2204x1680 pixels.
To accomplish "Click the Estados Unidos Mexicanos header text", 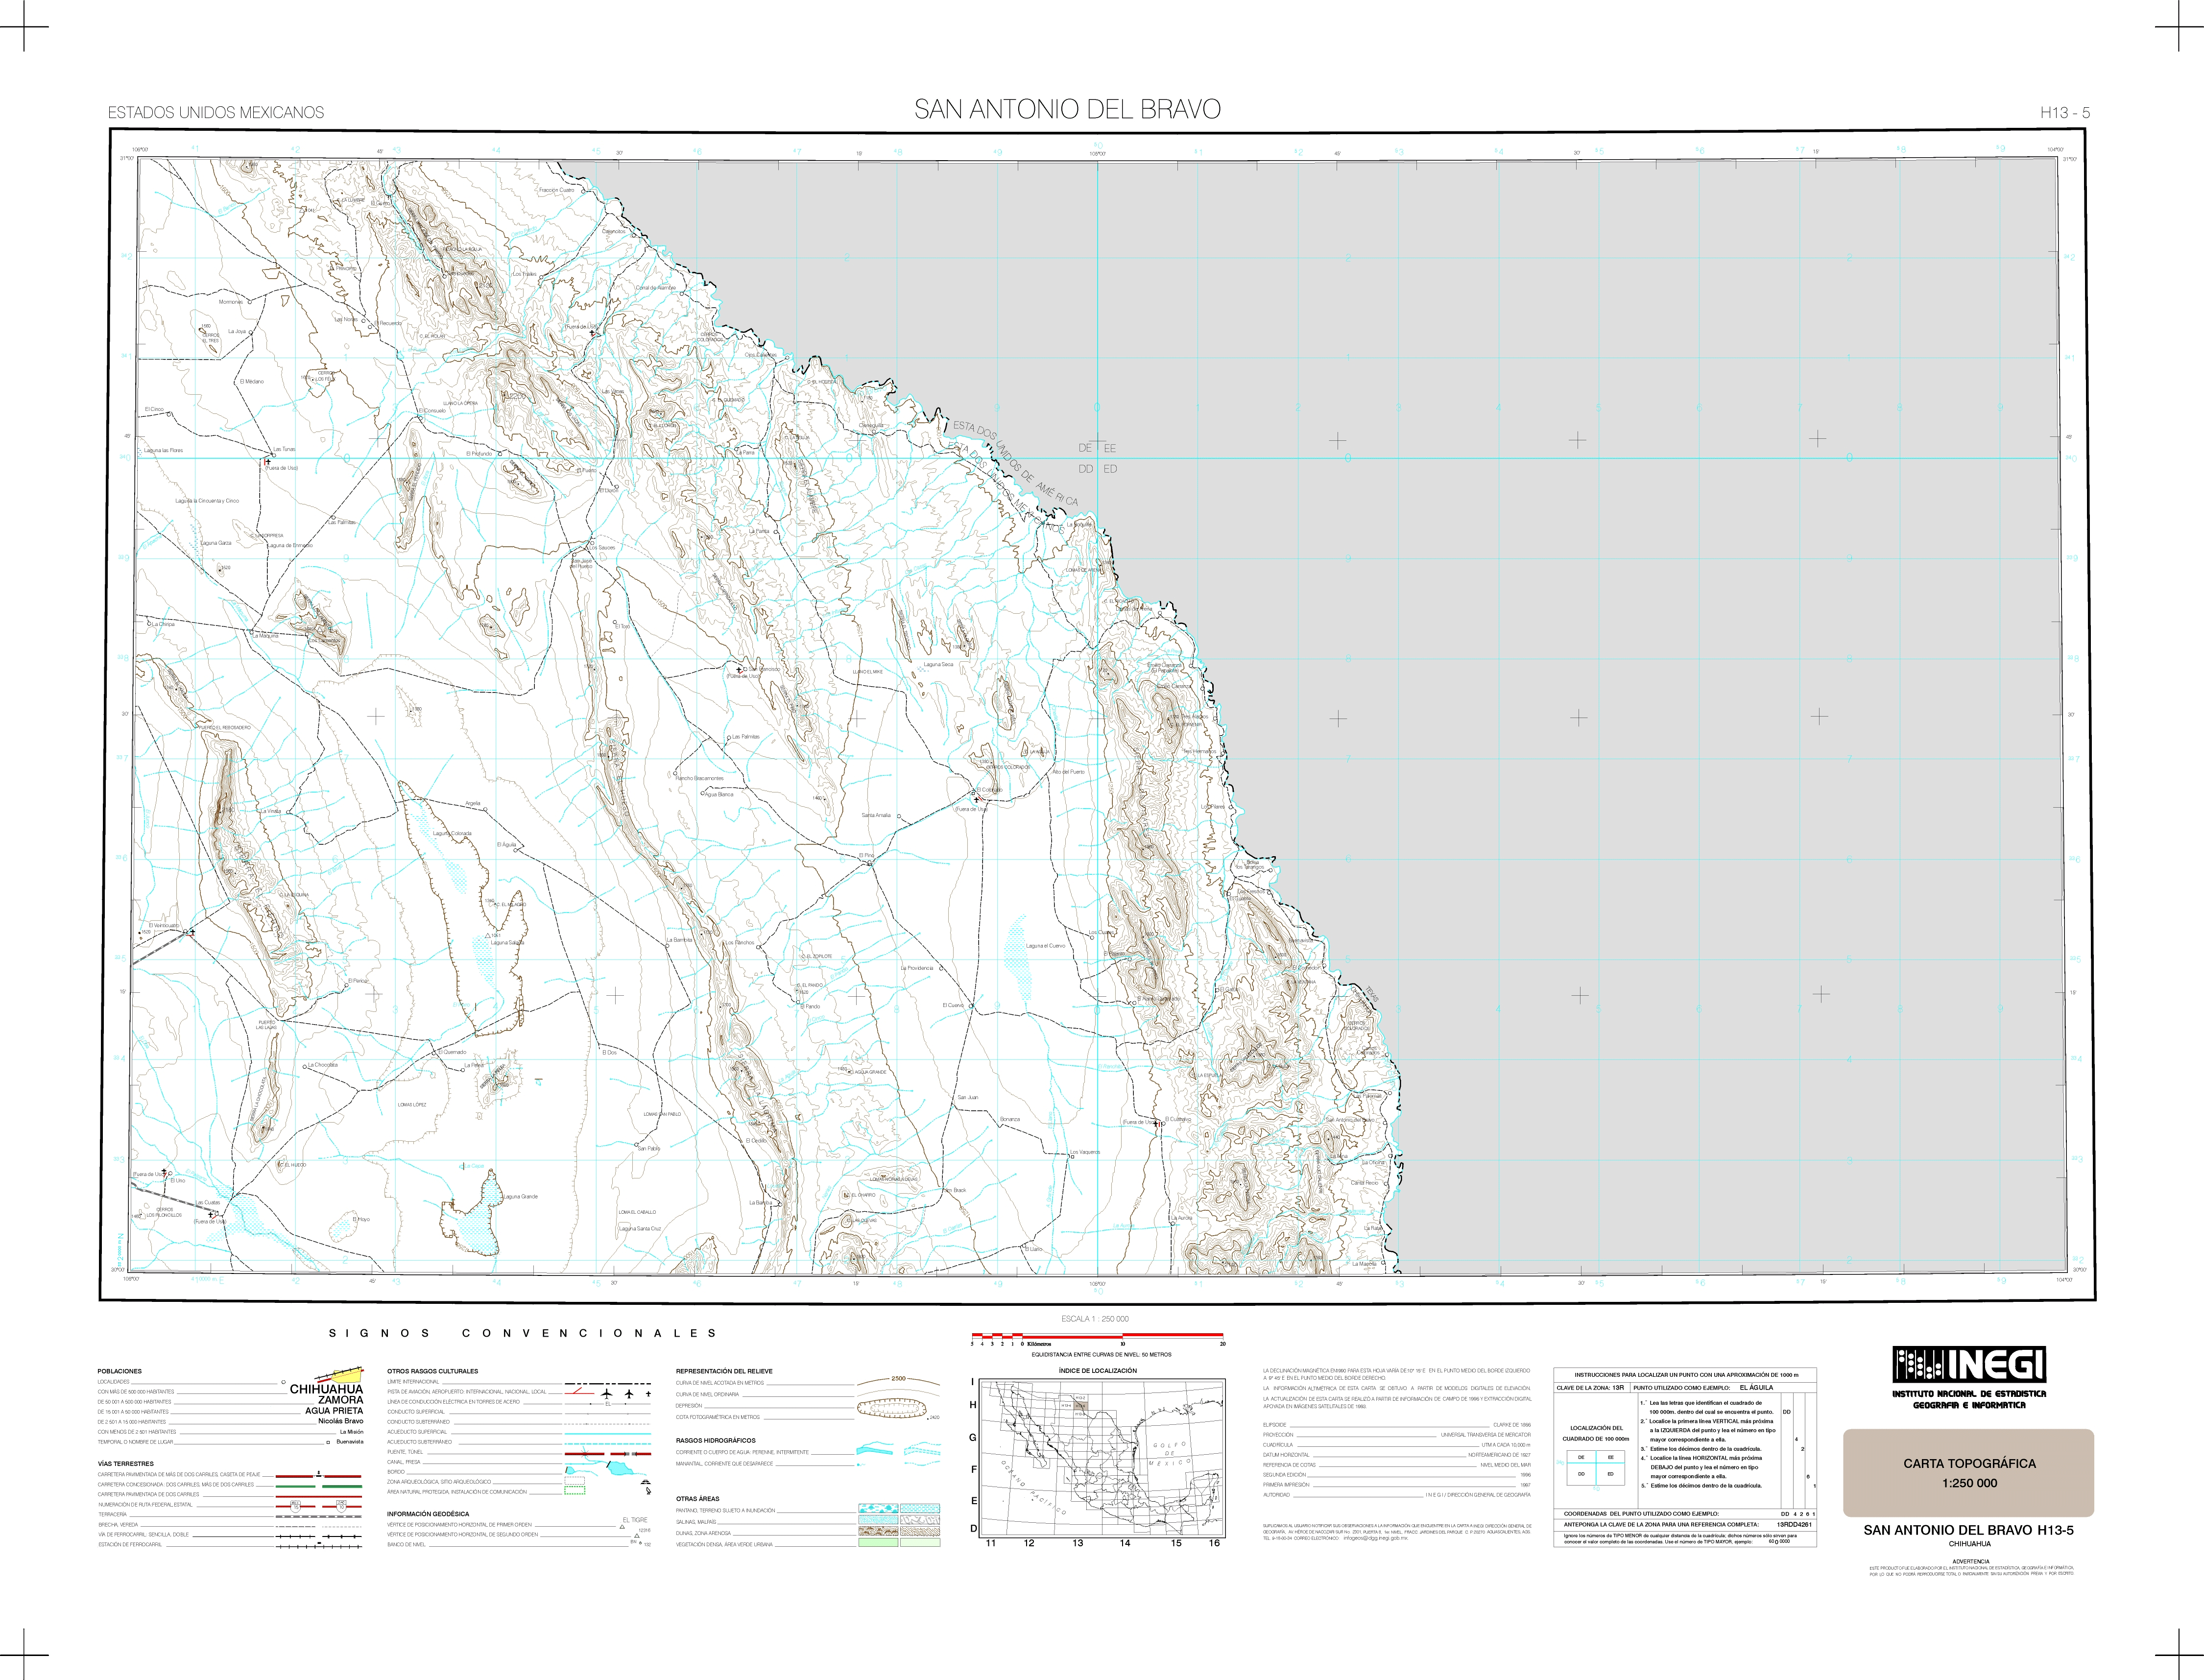I will coord(216,113).
